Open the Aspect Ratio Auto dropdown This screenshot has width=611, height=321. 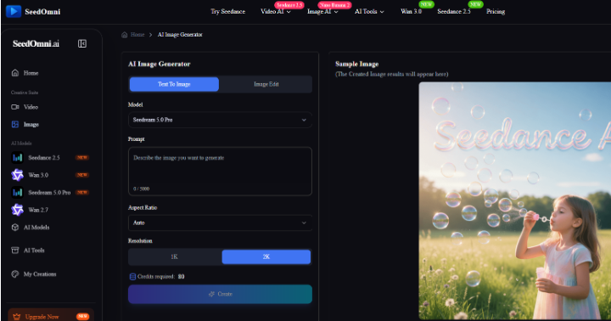220,222
